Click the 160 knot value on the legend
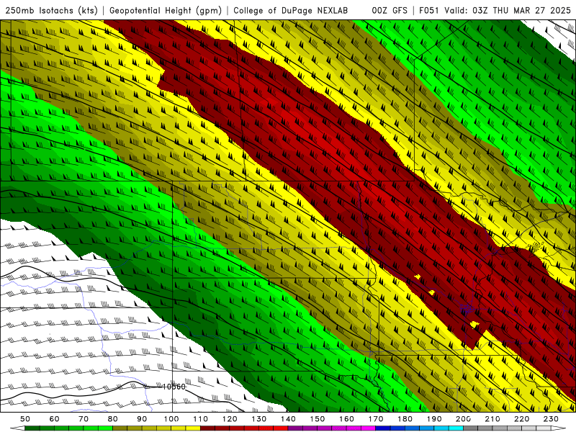 click(x=346, y=419)
